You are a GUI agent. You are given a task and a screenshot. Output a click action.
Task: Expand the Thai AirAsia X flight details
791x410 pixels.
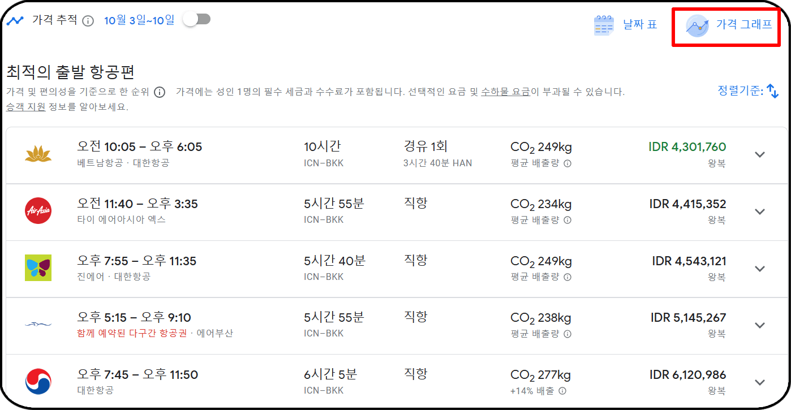759,211
